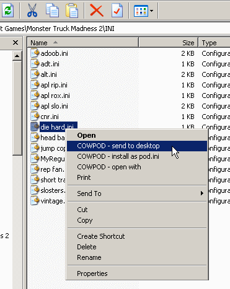Choose Create Shortcut in the context menu
Viewport: 230px width, 289px height.
click(x=137, y=236)
